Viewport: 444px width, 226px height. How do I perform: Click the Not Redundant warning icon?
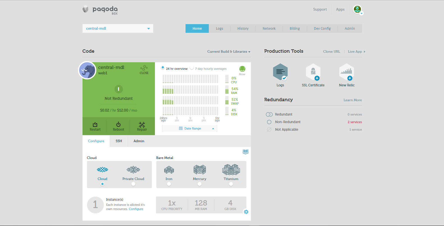[119, 89]
